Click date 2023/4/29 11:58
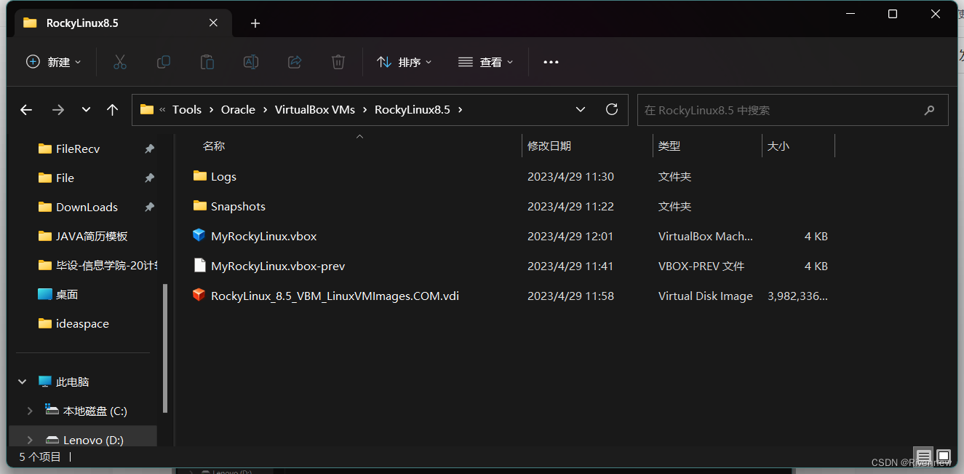 tap(570, 296)
